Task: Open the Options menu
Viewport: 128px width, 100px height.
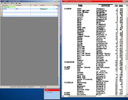Action: pyautogui.click(x=12, y=3)
